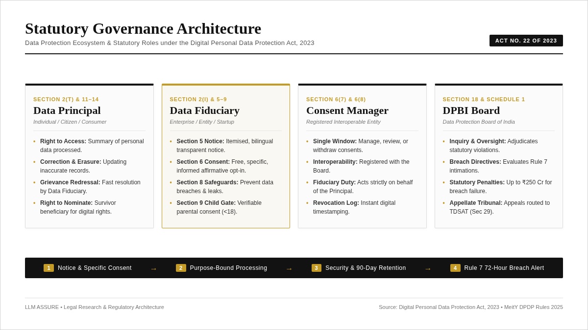Select the Data Principal card heading
588x330 pixels.
tap(67, 110)
